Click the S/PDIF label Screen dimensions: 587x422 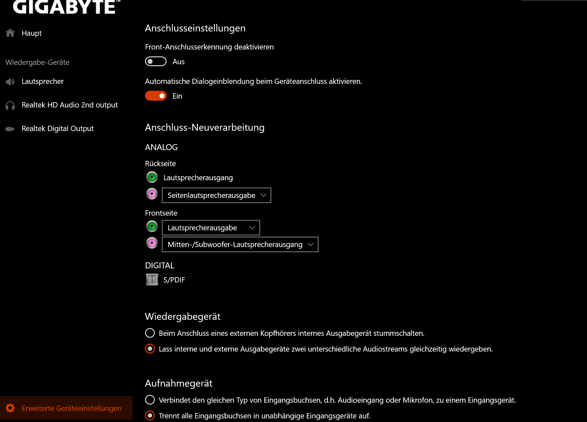point(174,280)
